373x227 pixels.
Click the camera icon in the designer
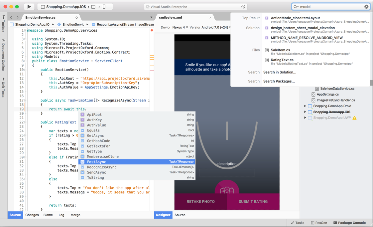point(227,190)
